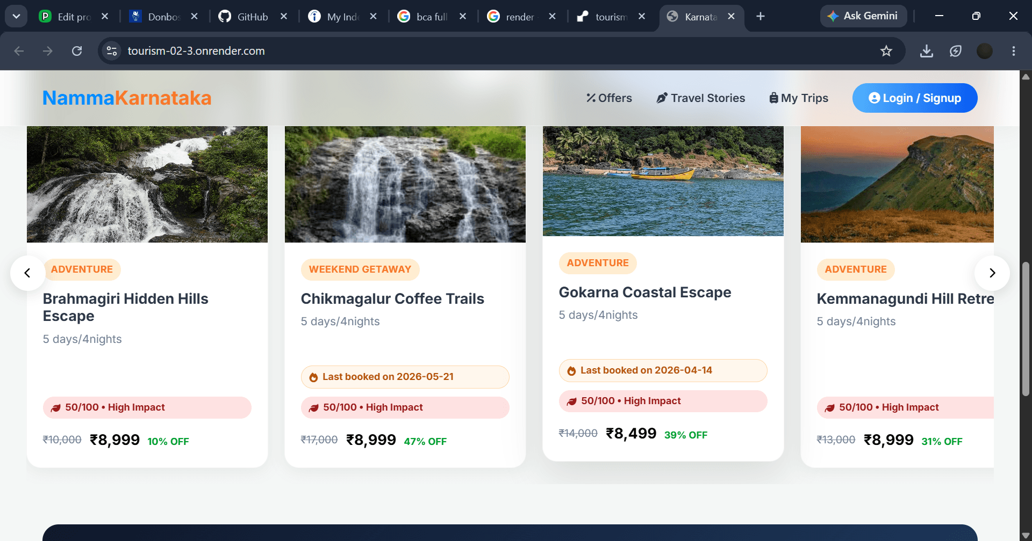The height and width of the screenshot is (541, 1032).
Task: Open a new browser tab
Action: (761, 17)
